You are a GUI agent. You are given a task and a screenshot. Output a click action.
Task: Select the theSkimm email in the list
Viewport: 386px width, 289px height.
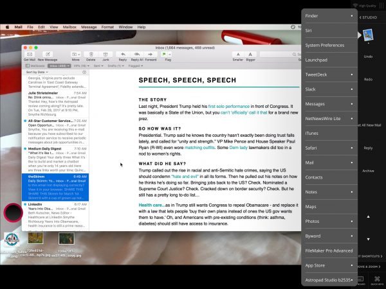point(55,188)
